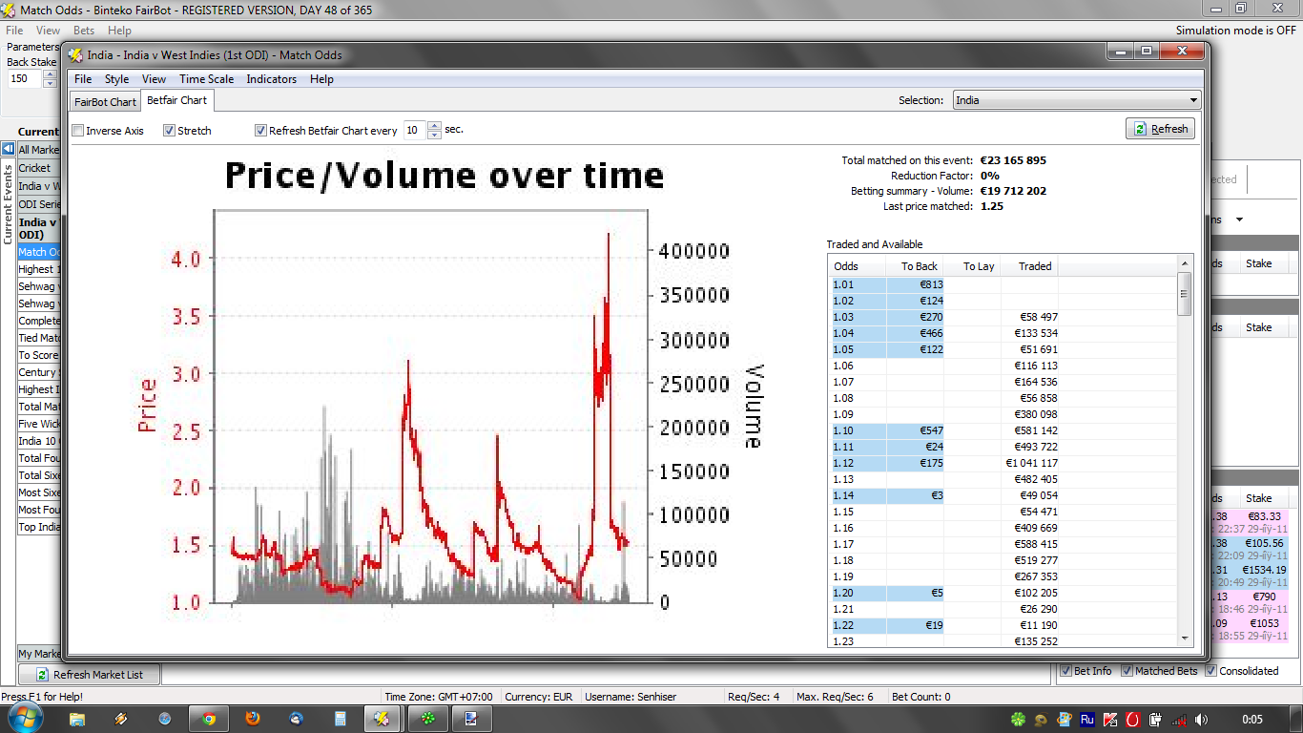Select the All Markets item in events list

coord(38,150)
